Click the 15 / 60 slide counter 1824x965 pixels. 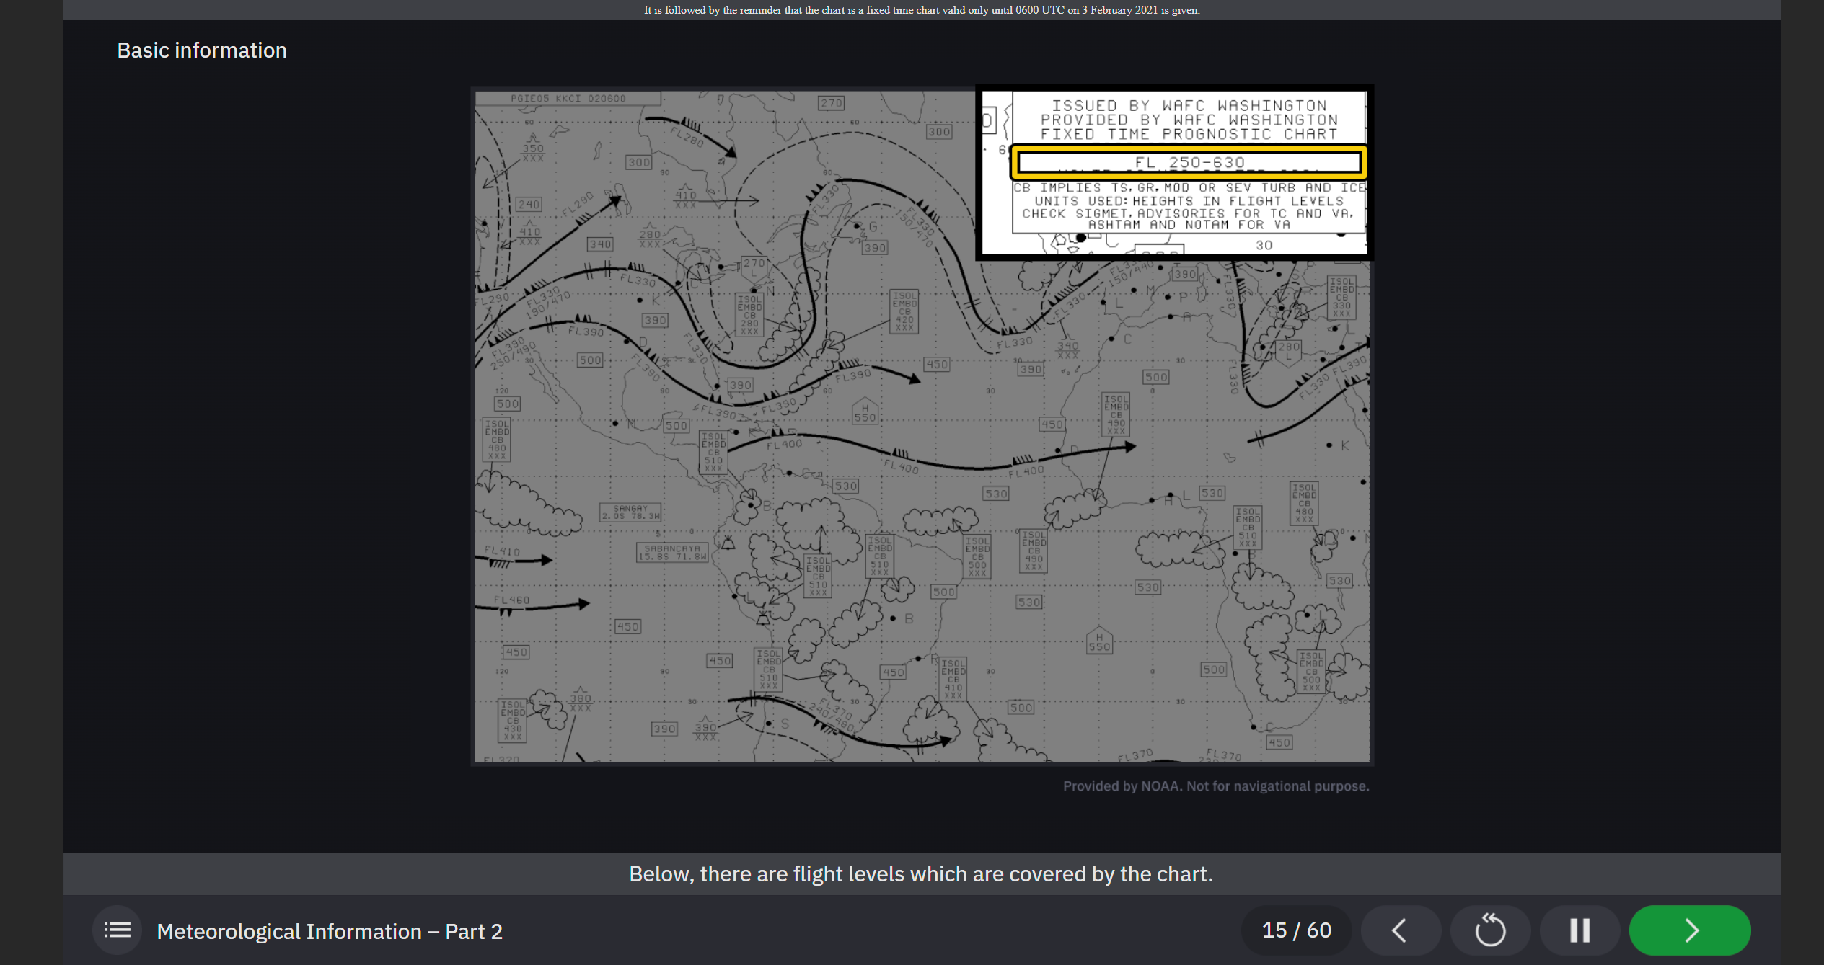point(1296,930)
